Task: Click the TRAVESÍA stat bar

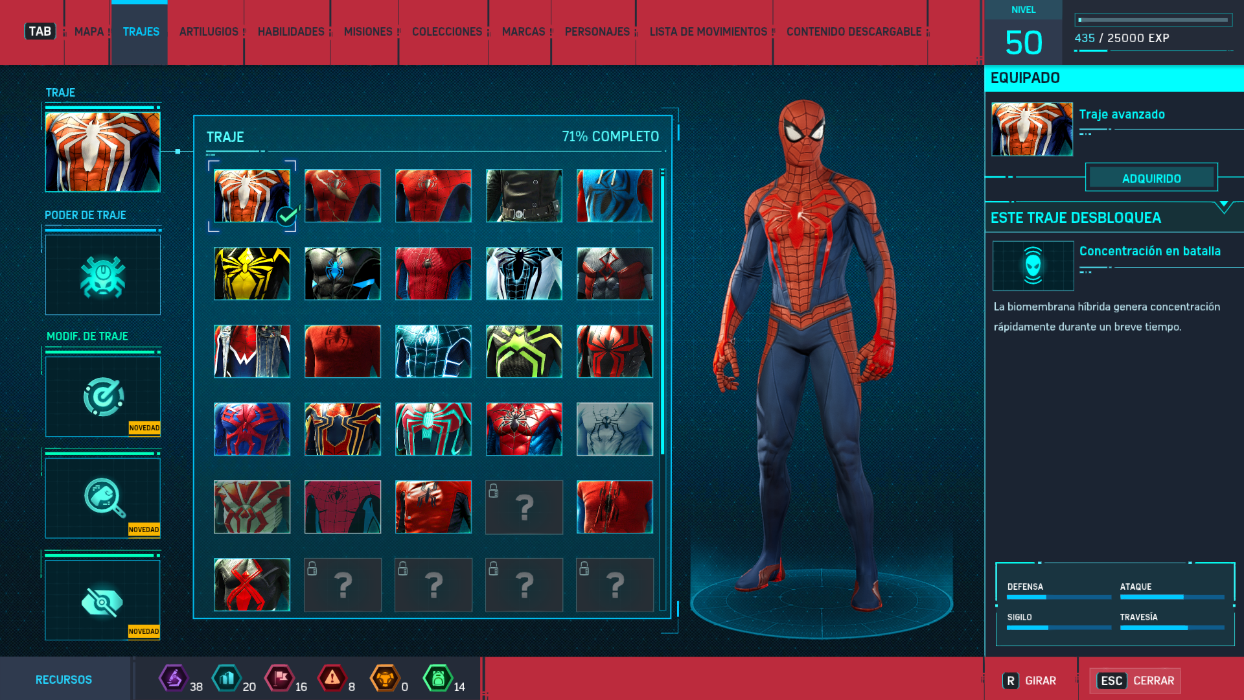Action: pyautogui.click(x=1172, y=627)
